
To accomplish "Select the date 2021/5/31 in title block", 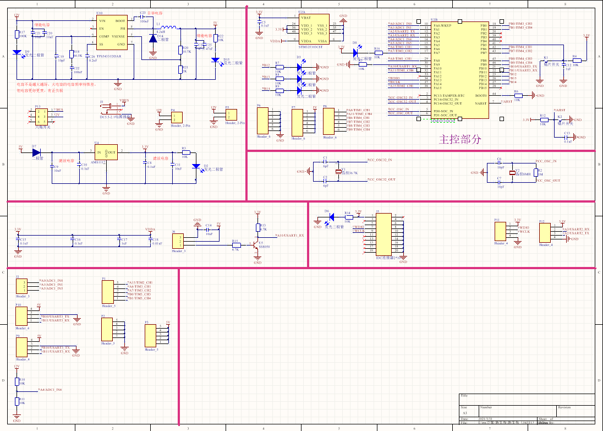I will (486, 419).
